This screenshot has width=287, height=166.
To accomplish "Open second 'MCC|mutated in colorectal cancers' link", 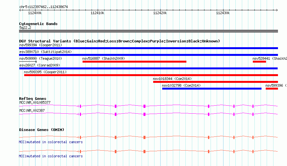I will coord(51,156).
